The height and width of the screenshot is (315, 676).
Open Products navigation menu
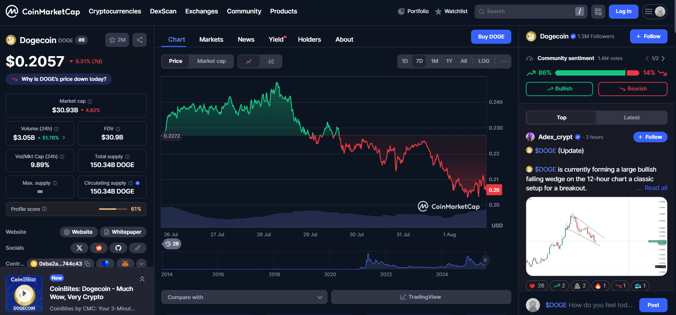click(x=283, y=11)
